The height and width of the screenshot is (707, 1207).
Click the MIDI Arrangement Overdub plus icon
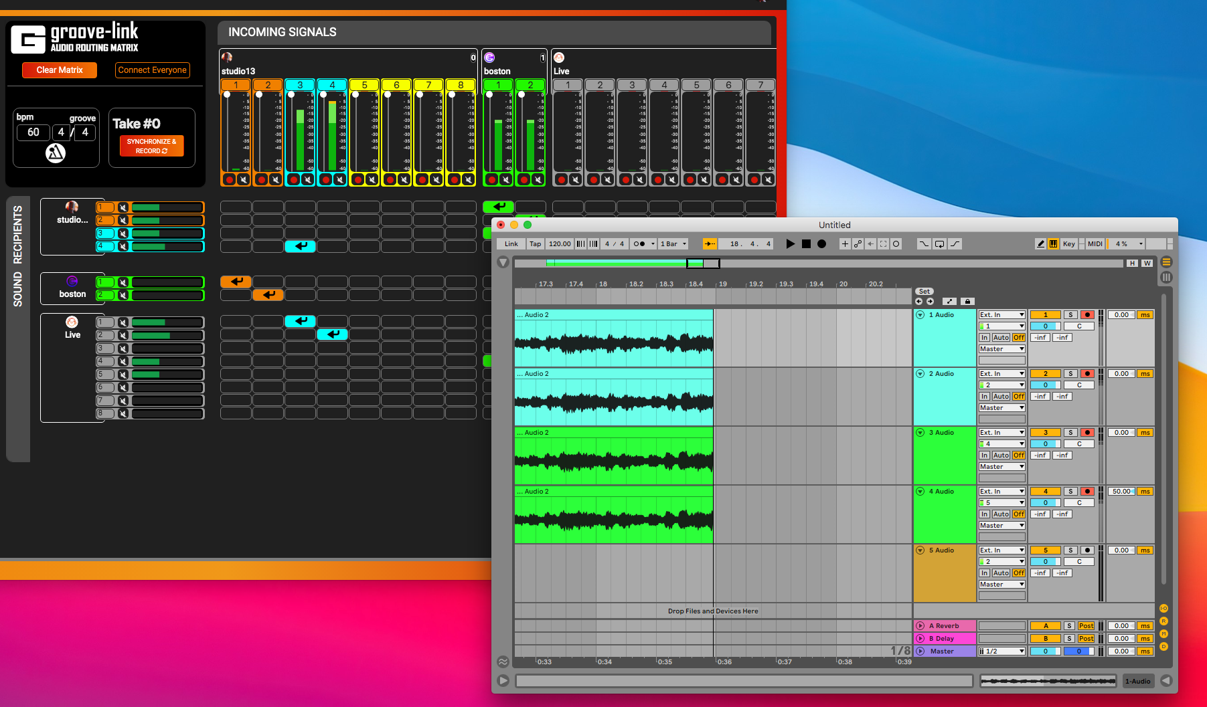(845, 244)
